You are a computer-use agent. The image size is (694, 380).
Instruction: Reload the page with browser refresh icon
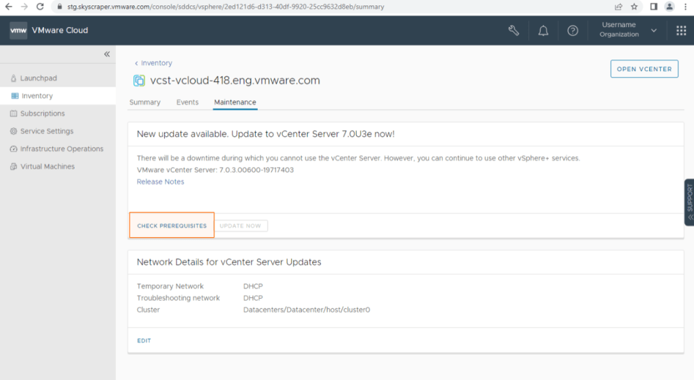[40, 7]
